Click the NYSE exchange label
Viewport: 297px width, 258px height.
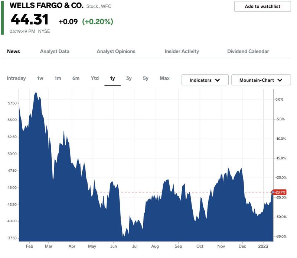44,31
